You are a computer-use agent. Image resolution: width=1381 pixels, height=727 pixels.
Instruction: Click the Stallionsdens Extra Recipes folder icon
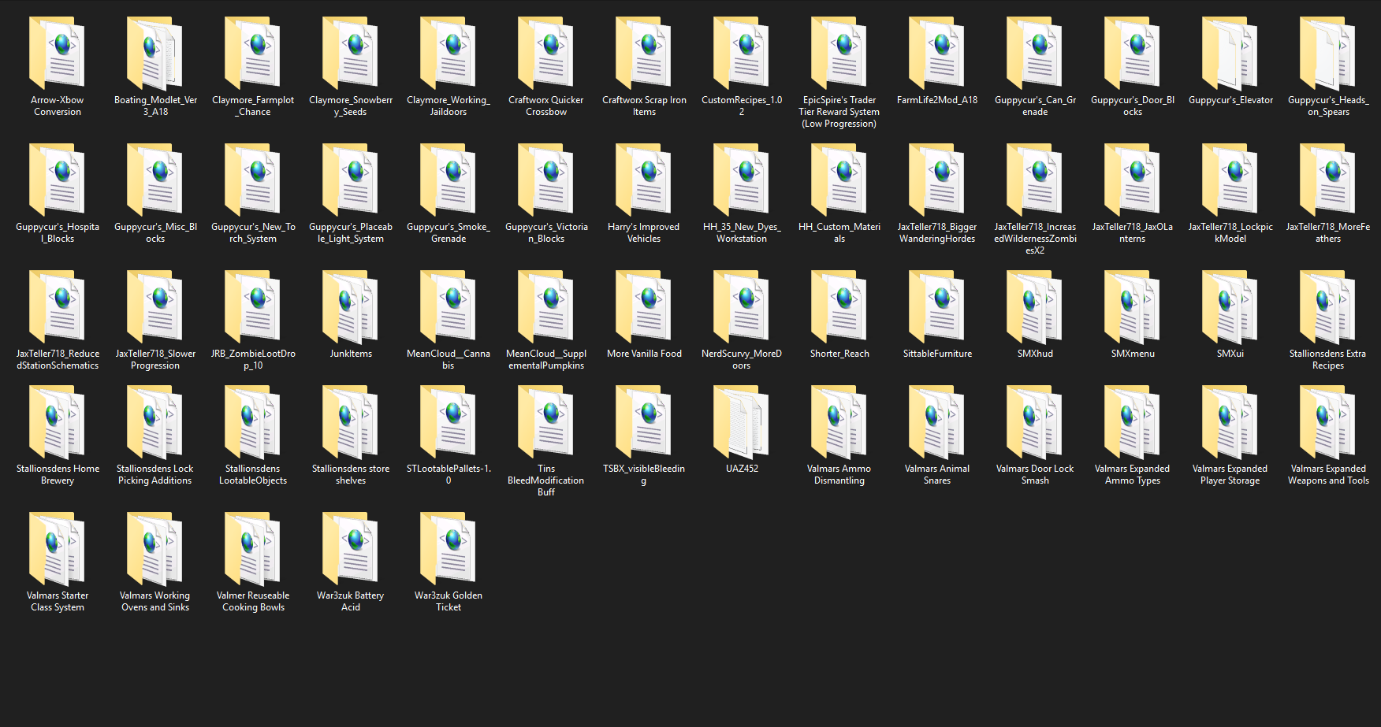(1328, 307)
